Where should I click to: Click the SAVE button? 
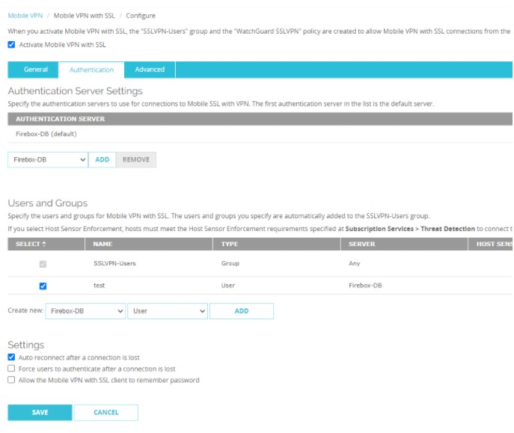[x=40, y=412]
